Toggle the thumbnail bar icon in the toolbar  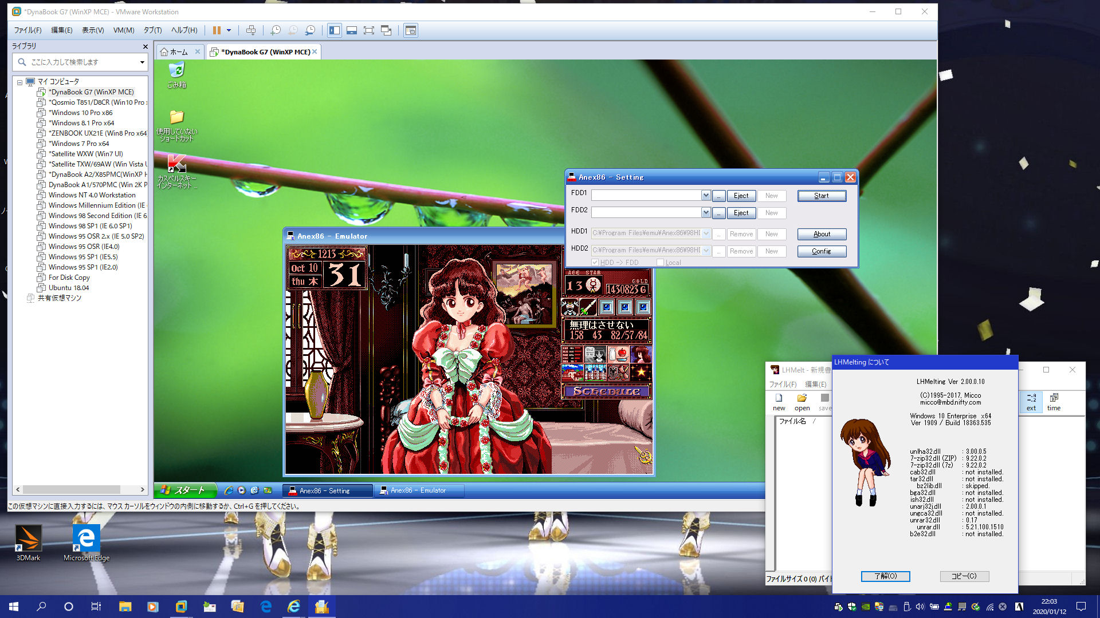point(352,30)
